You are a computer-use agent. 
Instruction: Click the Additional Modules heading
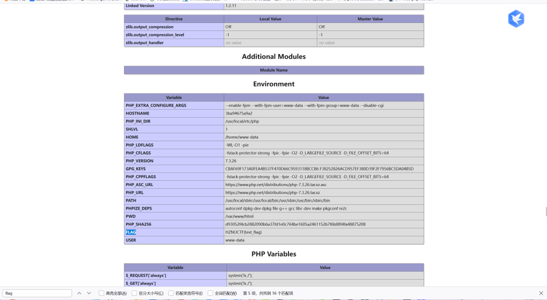point(274,57)
